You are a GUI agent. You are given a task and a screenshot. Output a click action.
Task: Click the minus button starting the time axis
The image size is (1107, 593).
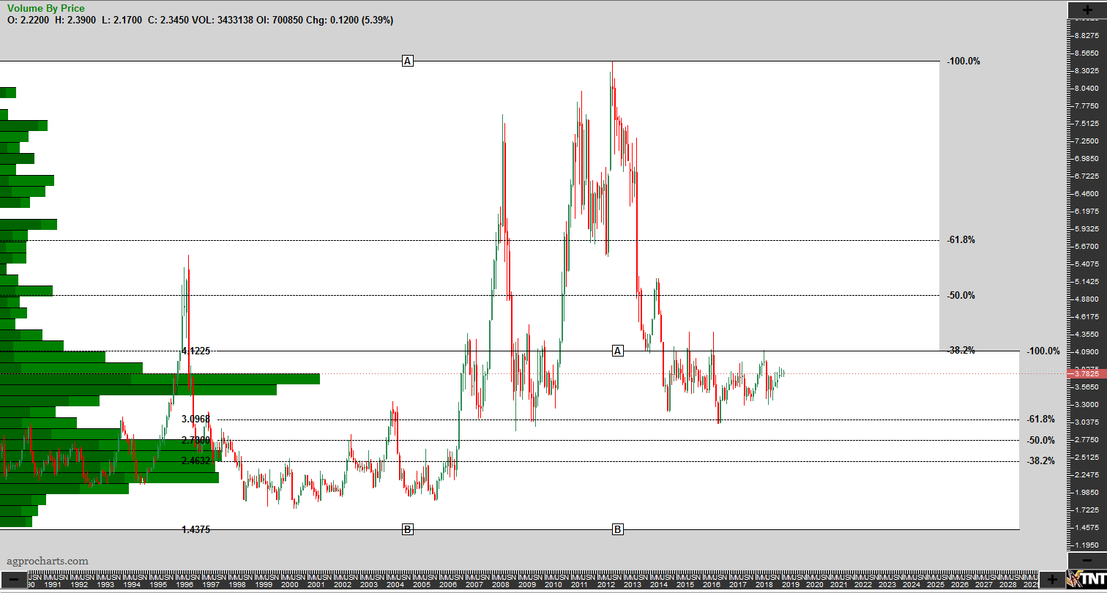(14, 579)
